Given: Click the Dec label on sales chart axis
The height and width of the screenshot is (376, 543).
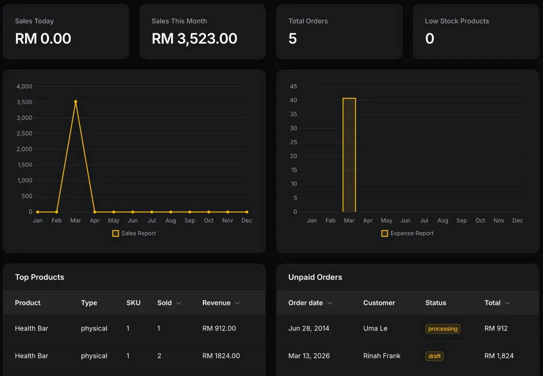Looking at the screenshot, I should (246, 221).
